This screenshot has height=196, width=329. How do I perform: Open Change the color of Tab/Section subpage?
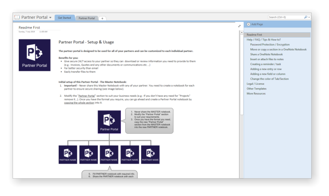(269, 79)
